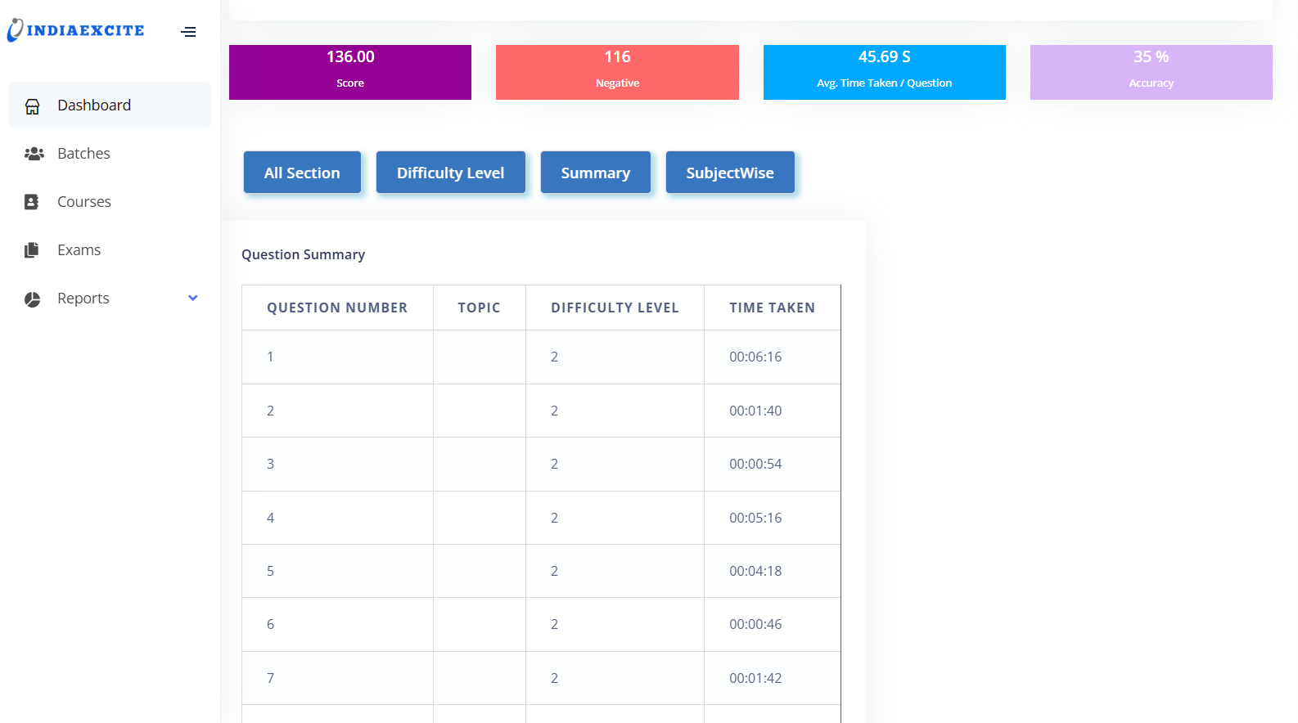Click the Exams documents icon

click(x=32, y=250)
